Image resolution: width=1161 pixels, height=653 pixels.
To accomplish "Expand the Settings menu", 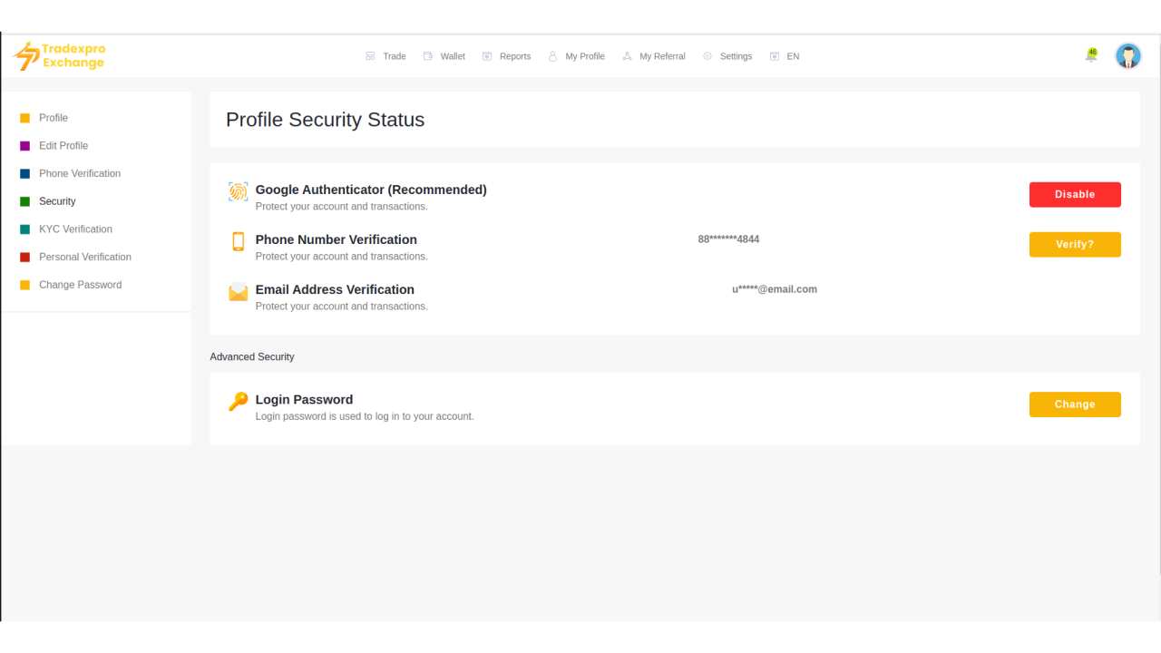I will [x=727, y=56].
